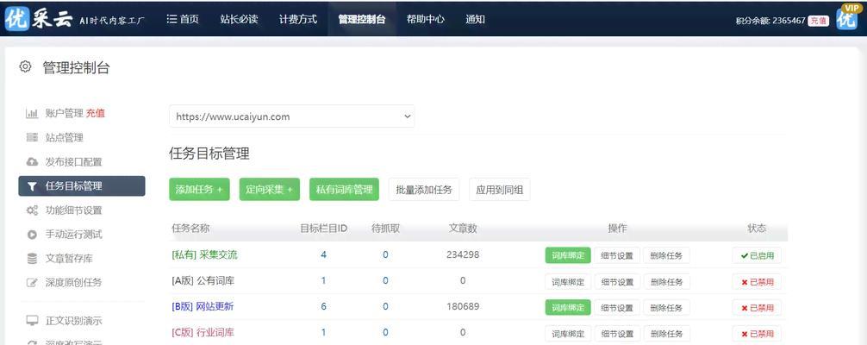The image size is (867, 345).
Task: Click the 批量添加任务 button
Action: (x=424, y=190)
